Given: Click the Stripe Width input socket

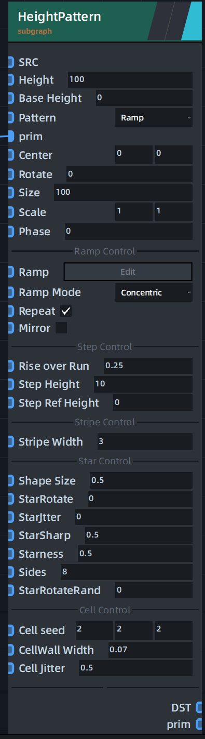Looking at the screenshot, I should [x=11, y=442].
